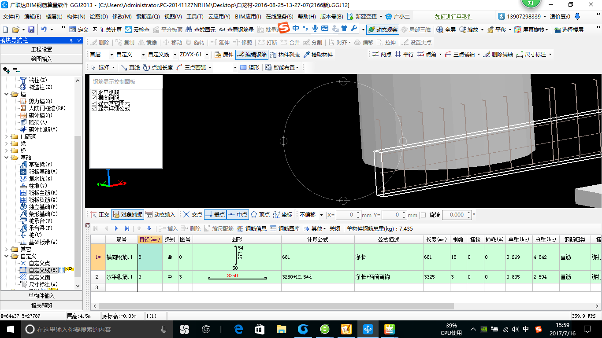This screenshot has height=338, width=602.
Task: Select the 平移 pan tool
Action: [x=497, y=29]
